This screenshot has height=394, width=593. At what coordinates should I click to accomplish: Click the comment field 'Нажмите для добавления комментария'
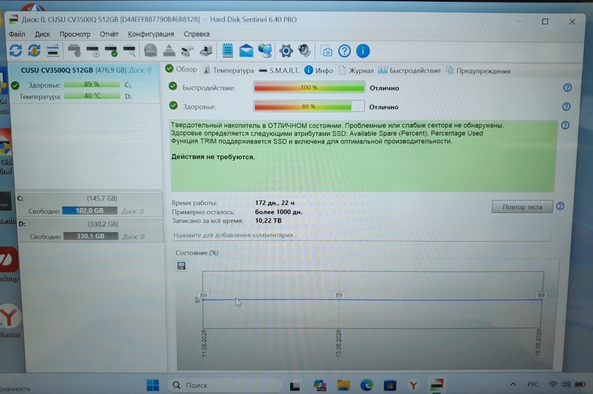[x=361, y=235]
